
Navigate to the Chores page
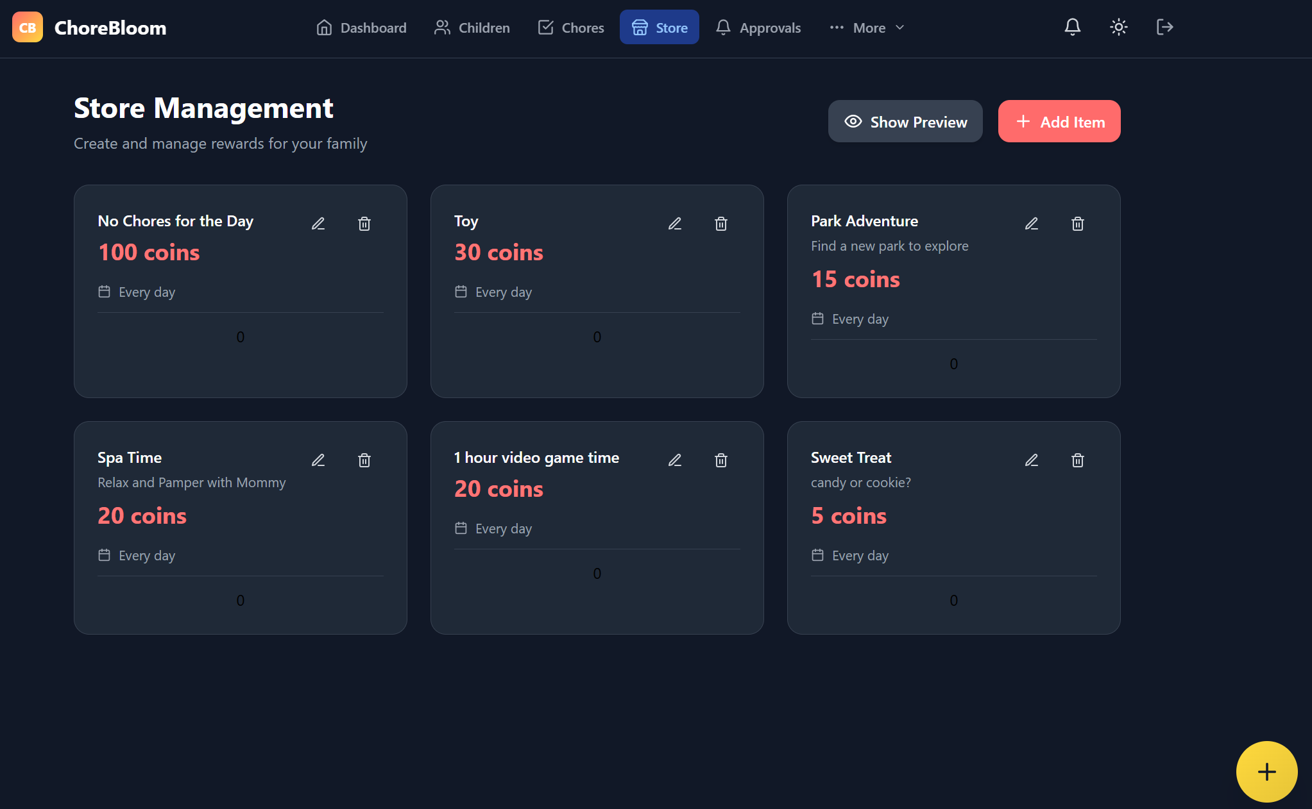click(571, 28)
